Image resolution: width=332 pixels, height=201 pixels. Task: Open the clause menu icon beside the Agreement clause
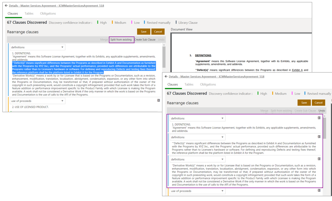click(x=319, y=118)
